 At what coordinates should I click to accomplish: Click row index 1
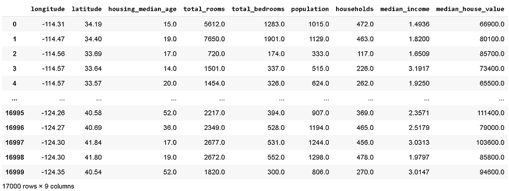click(x=15, y=39)
